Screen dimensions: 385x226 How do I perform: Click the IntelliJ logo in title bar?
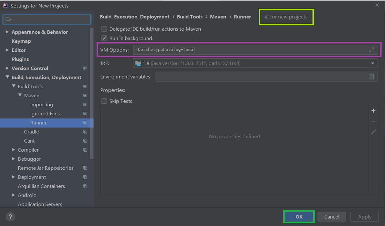(x=5, y=5)
